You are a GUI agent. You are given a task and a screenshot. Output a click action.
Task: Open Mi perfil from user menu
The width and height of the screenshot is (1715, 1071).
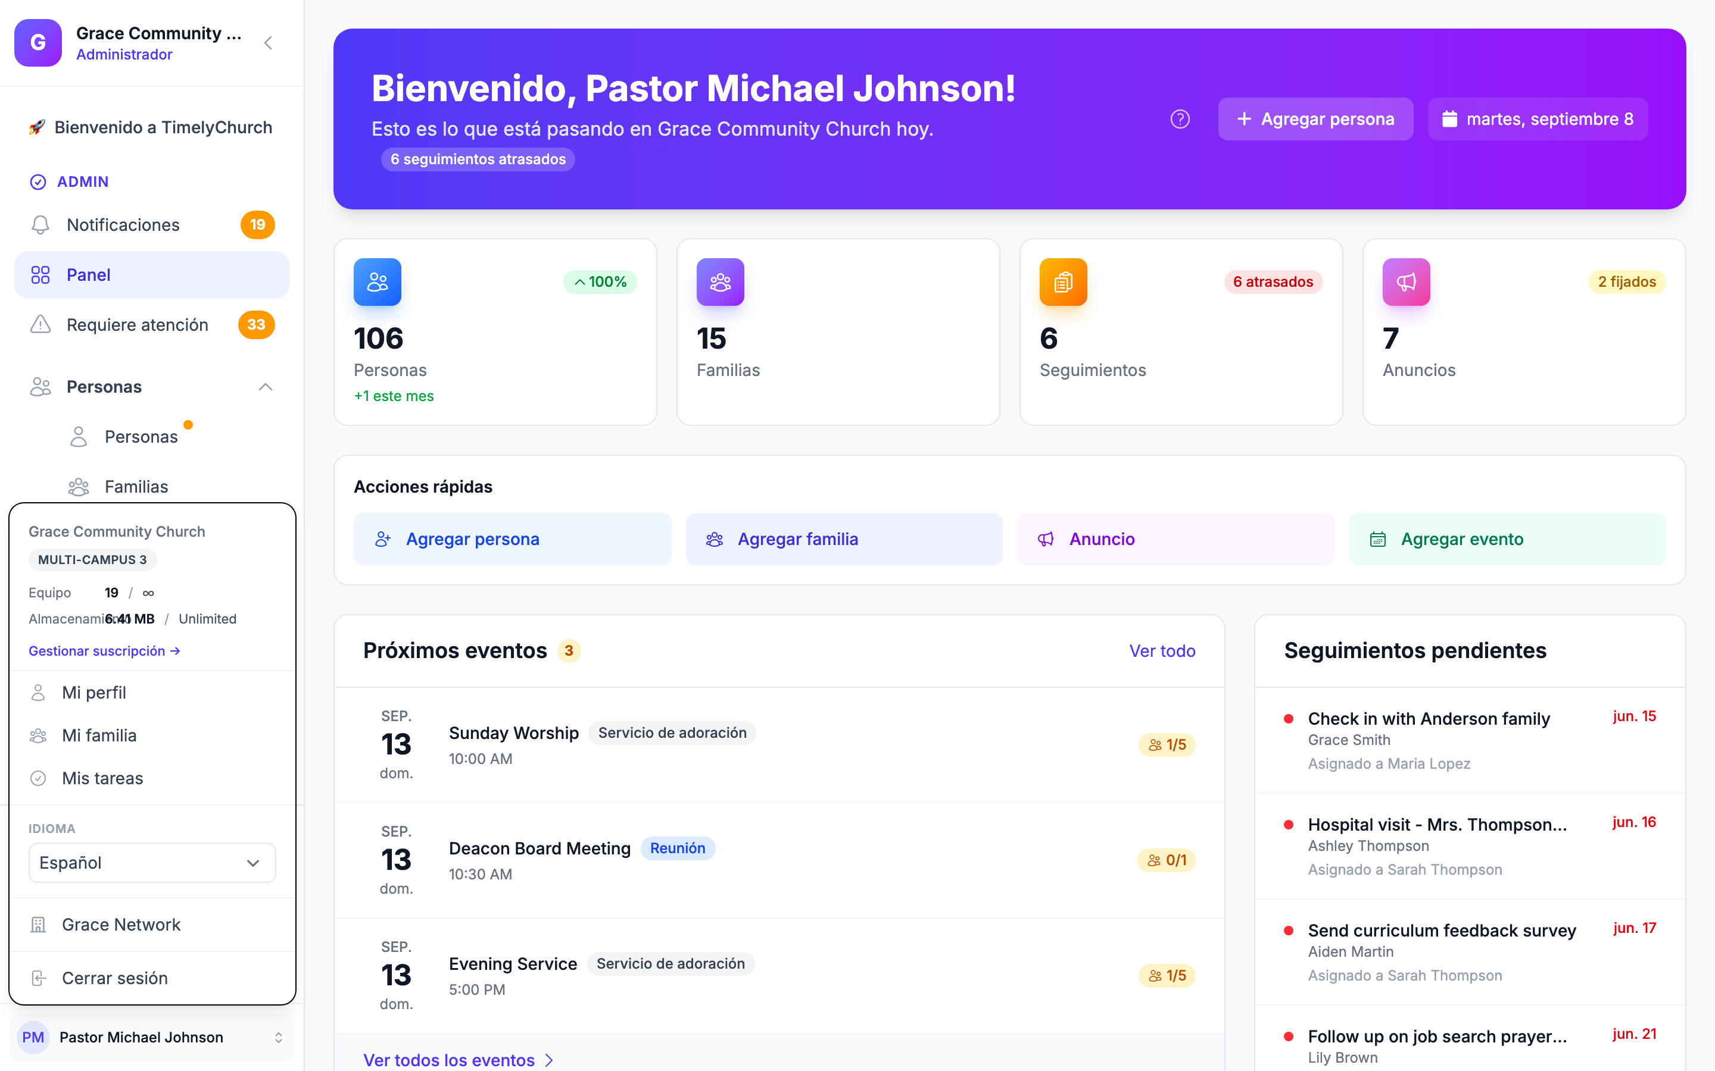152,693
